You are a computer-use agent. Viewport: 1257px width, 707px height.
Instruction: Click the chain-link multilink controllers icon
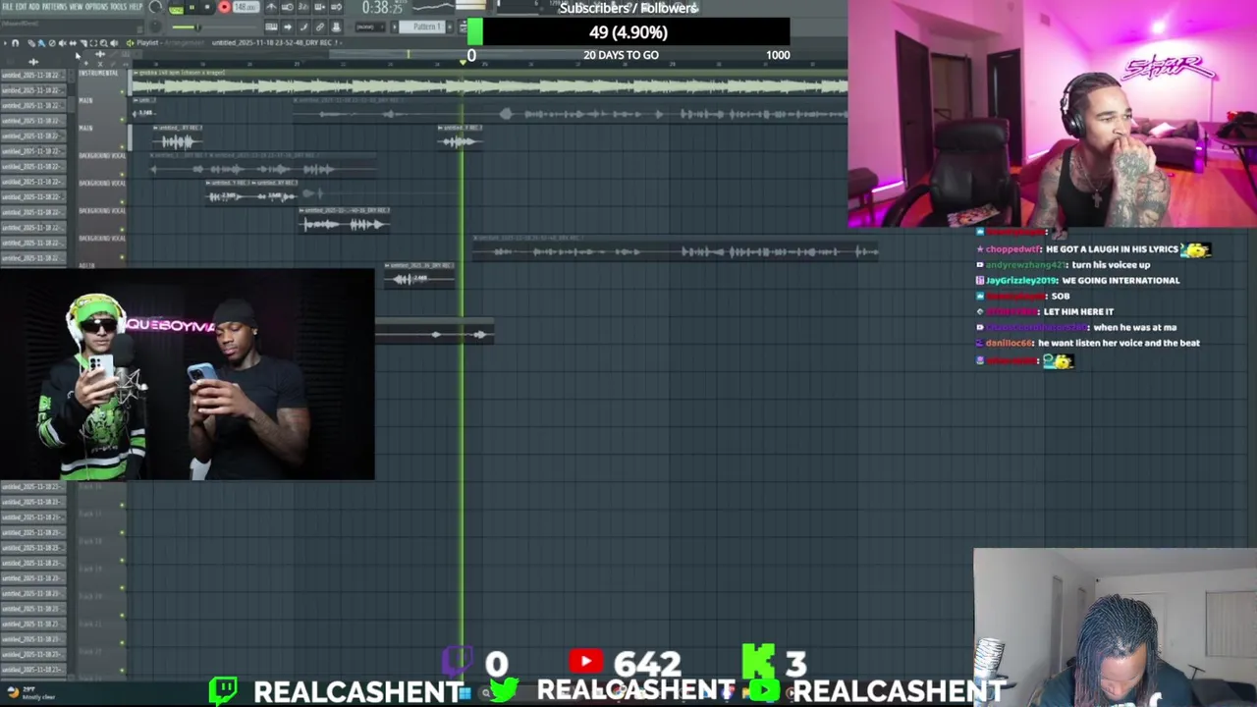[319, 27]
